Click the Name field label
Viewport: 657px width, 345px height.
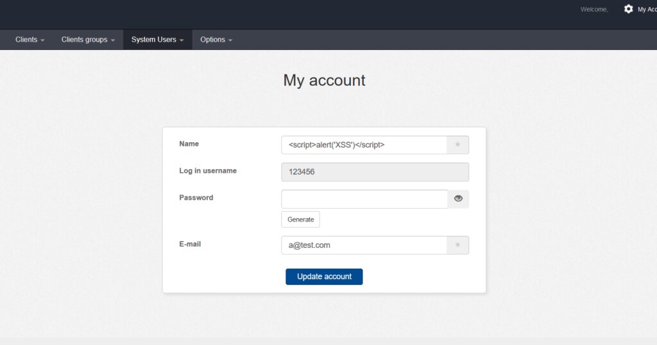pos(189,143)
